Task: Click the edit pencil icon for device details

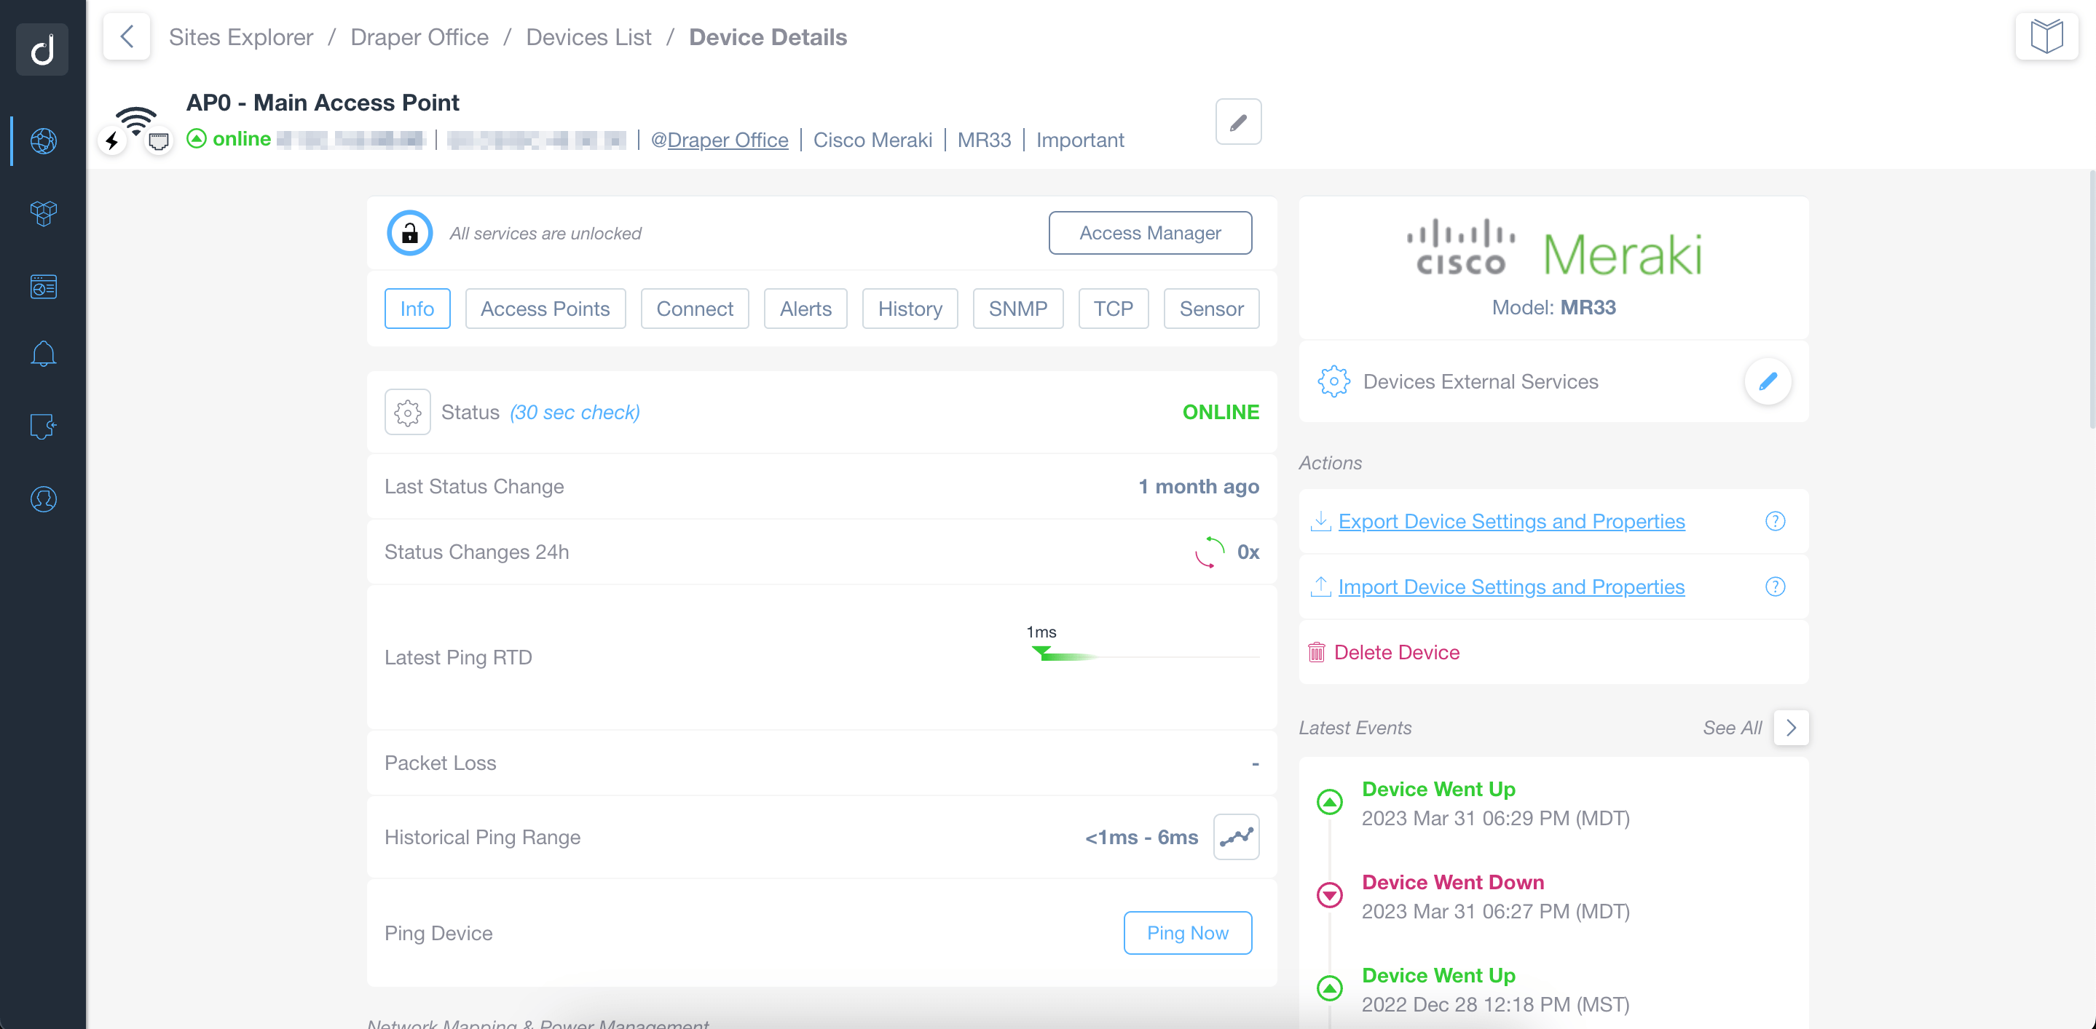Action: click(x=1237, y=122)
